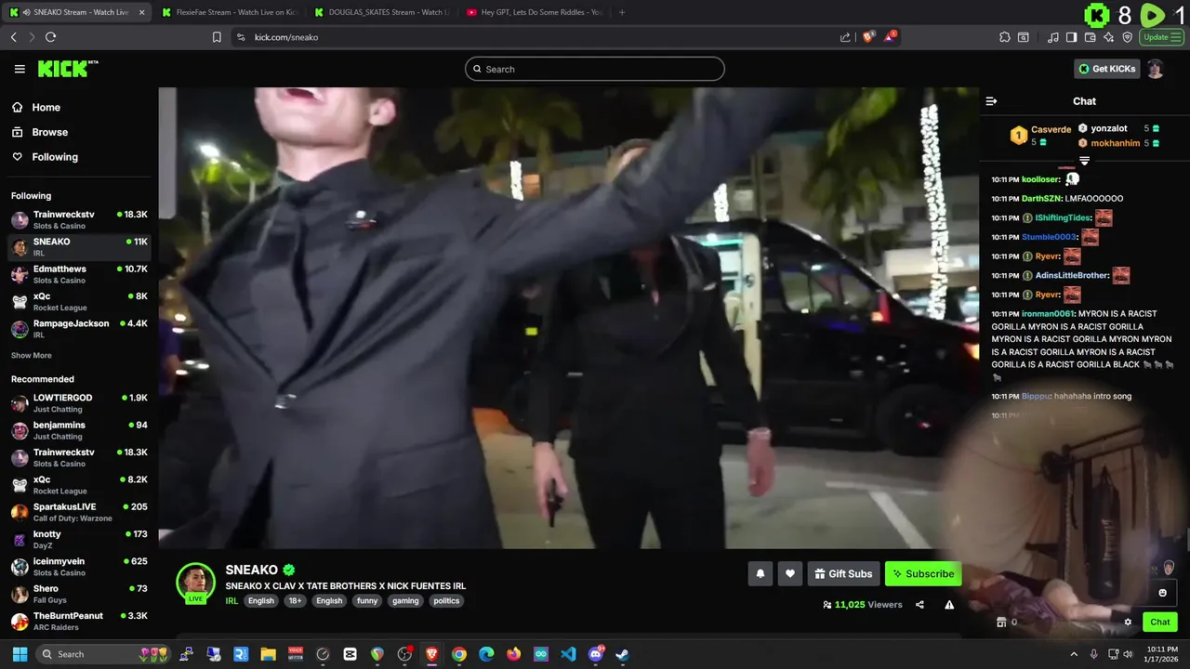Go back in browser
Screen dimensions: 1190x669
13,37
